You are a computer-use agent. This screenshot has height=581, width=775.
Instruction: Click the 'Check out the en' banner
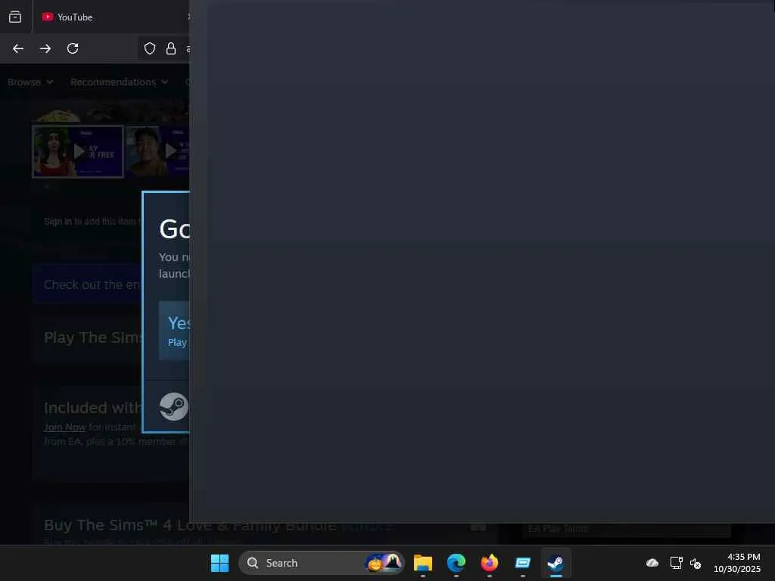click(87, 284)
